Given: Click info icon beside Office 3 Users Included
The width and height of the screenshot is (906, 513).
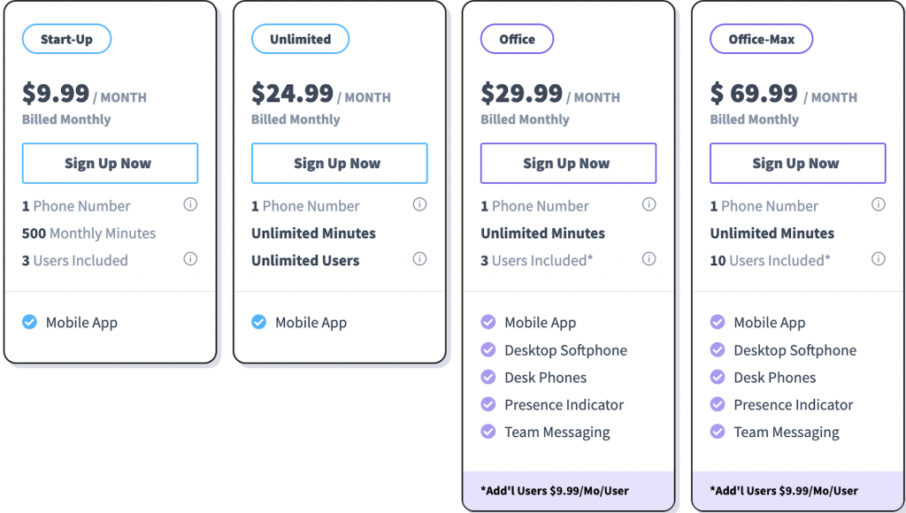Looking at the screenshot, I should tap(649, 259).
